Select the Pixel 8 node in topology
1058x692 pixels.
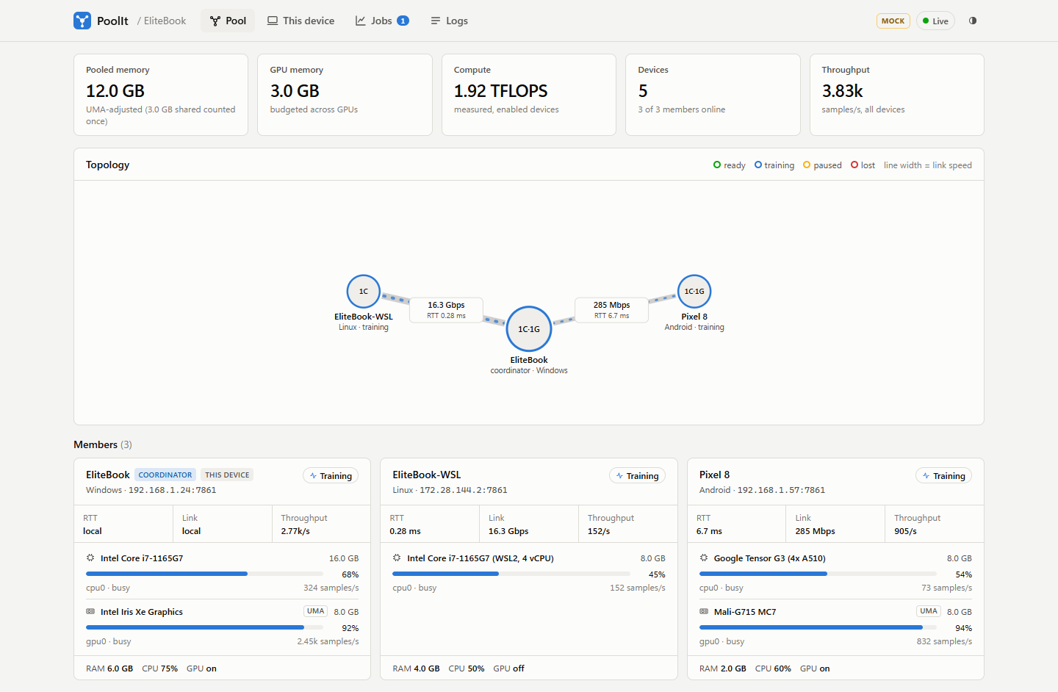pyautogui.click(x=694, y=292)
